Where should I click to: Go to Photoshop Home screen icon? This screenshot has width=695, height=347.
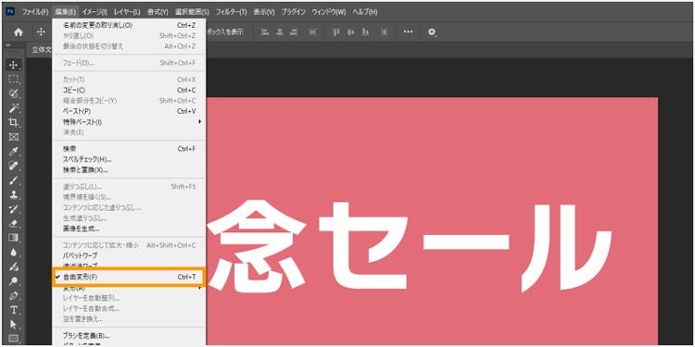19,31
